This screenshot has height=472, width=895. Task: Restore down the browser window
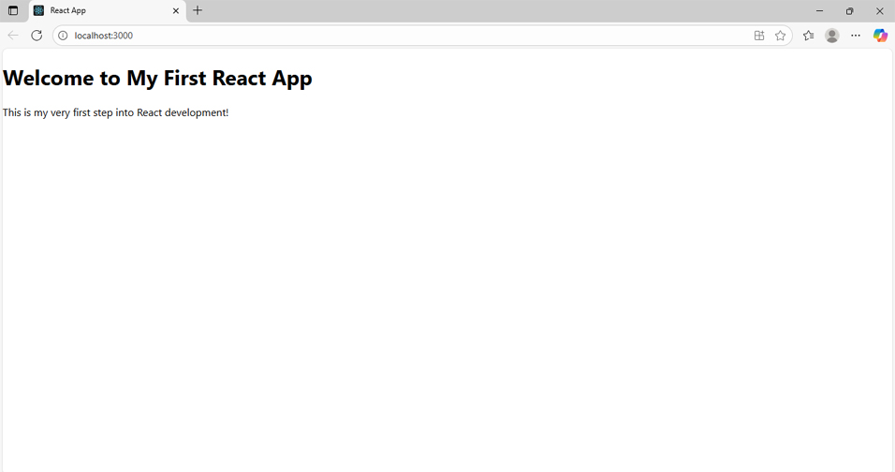coord(849,11)
